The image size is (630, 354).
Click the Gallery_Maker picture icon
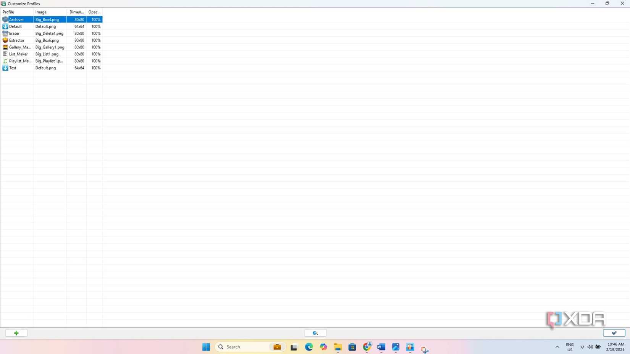coord(5,47)
